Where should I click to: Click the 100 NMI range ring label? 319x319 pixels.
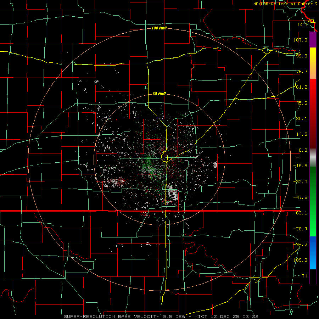159,28
